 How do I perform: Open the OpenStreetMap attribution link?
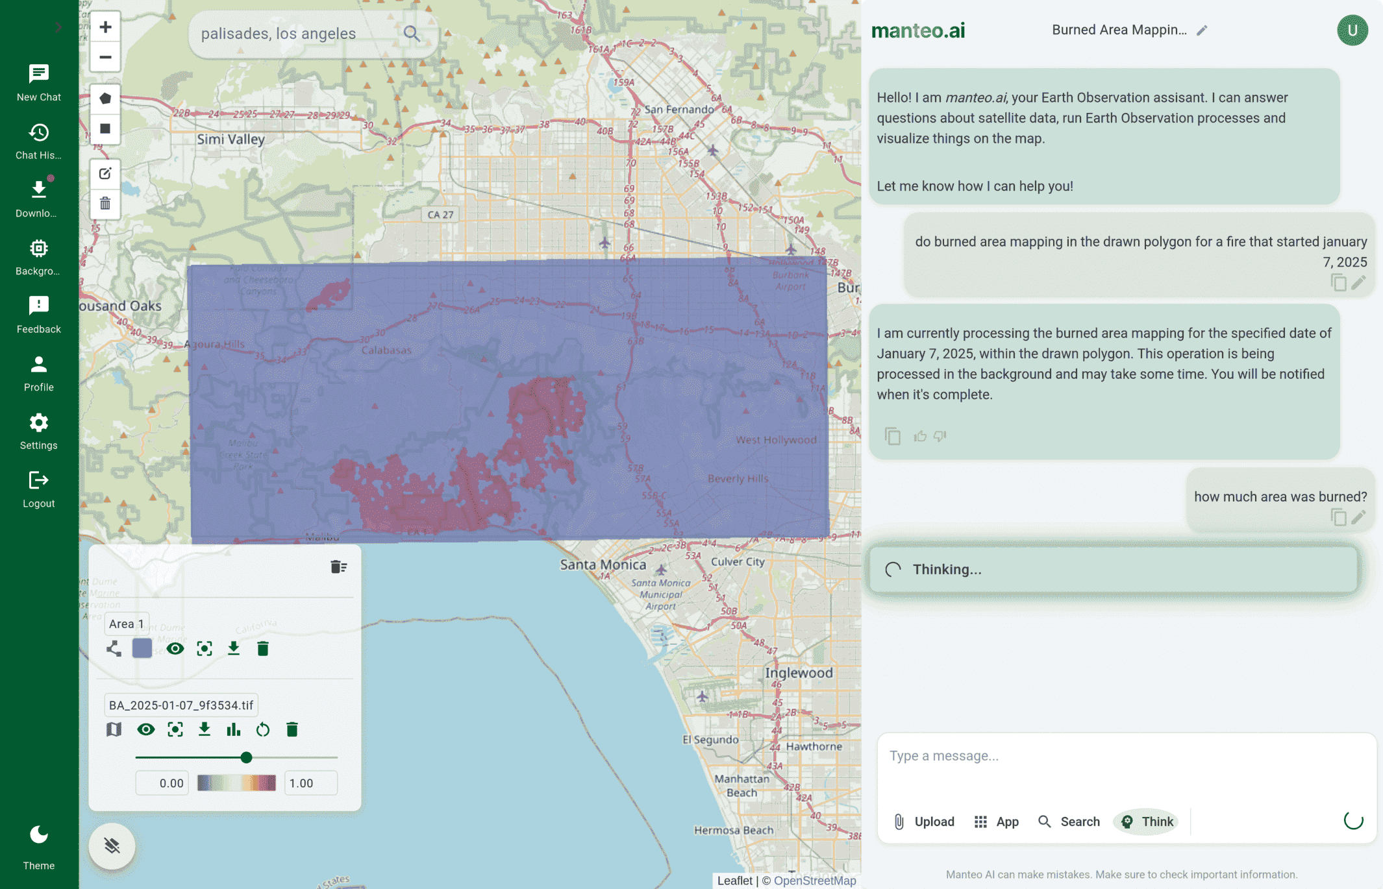pyautogui.click(x=814, y=881)
